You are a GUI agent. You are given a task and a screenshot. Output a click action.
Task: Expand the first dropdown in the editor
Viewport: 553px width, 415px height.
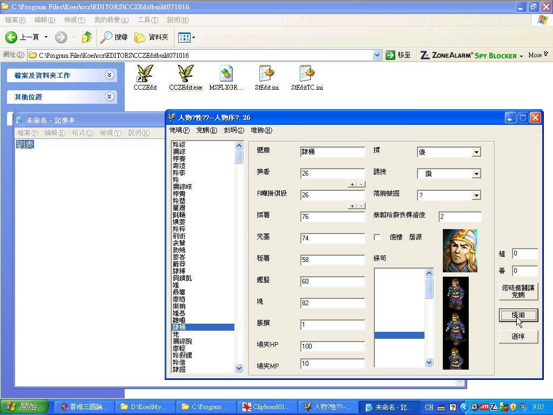tap(476, 152)
